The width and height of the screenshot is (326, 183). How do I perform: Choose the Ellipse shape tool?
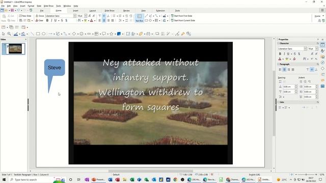click(44, 34)
